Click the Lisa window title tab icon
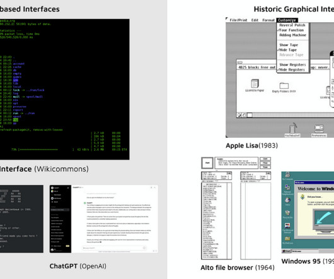The height and width of the screenshot is (279, 334). coord(240,62)
